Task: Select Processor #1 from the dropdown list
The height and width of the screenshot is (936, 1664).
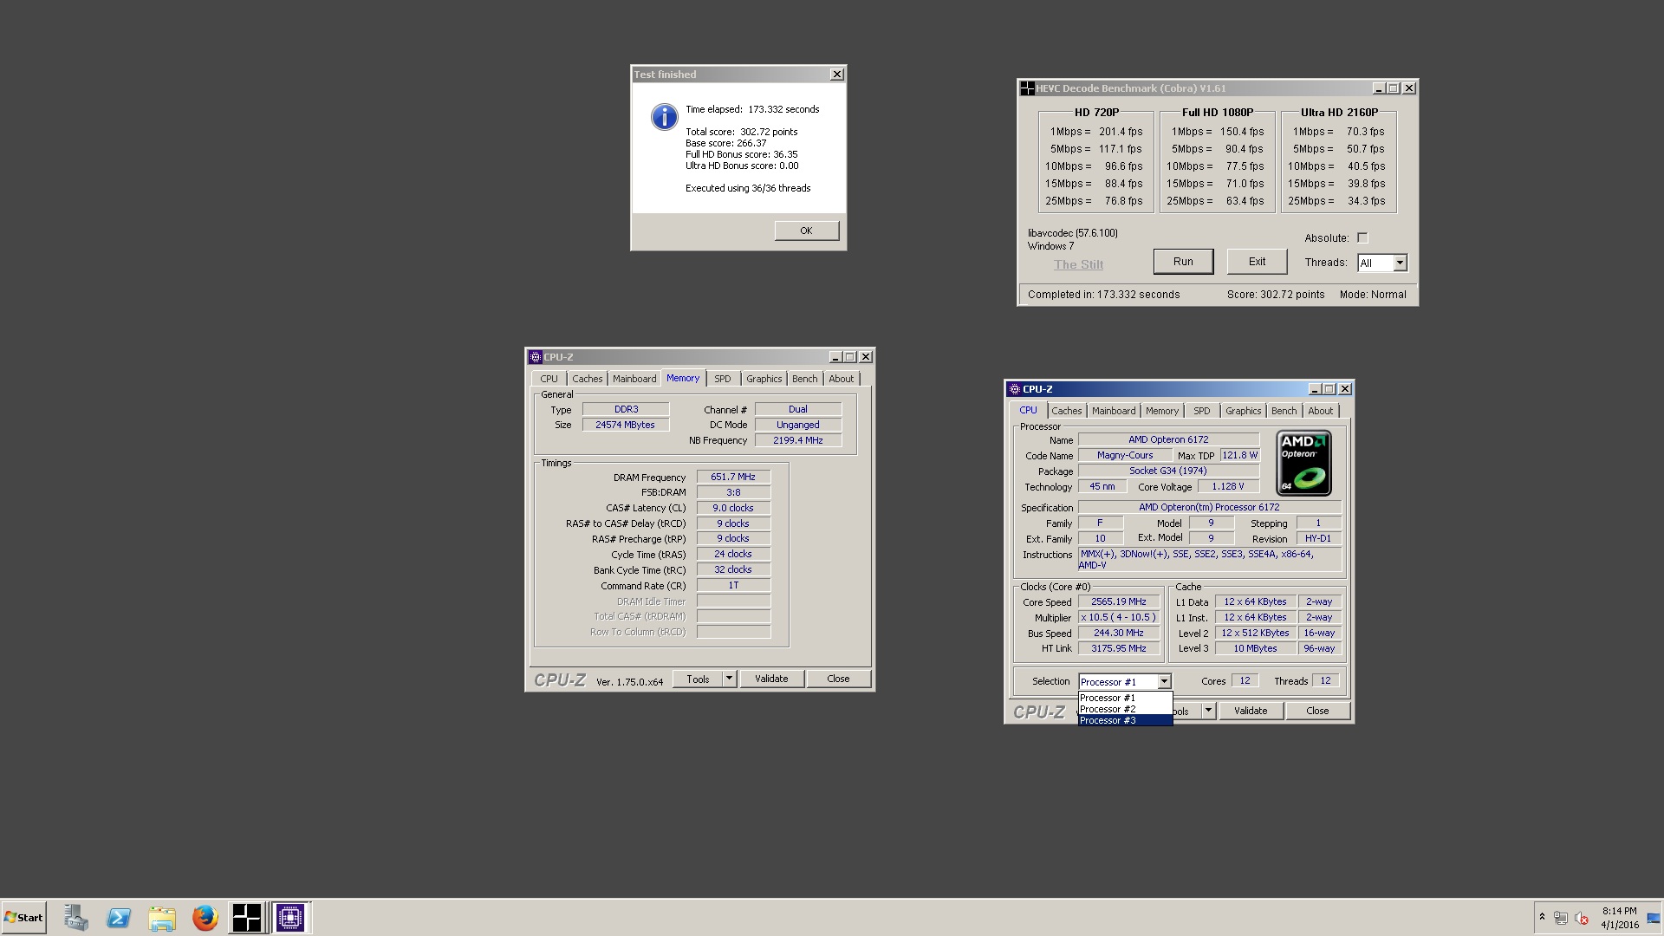Action: [x=1125, y=698]
